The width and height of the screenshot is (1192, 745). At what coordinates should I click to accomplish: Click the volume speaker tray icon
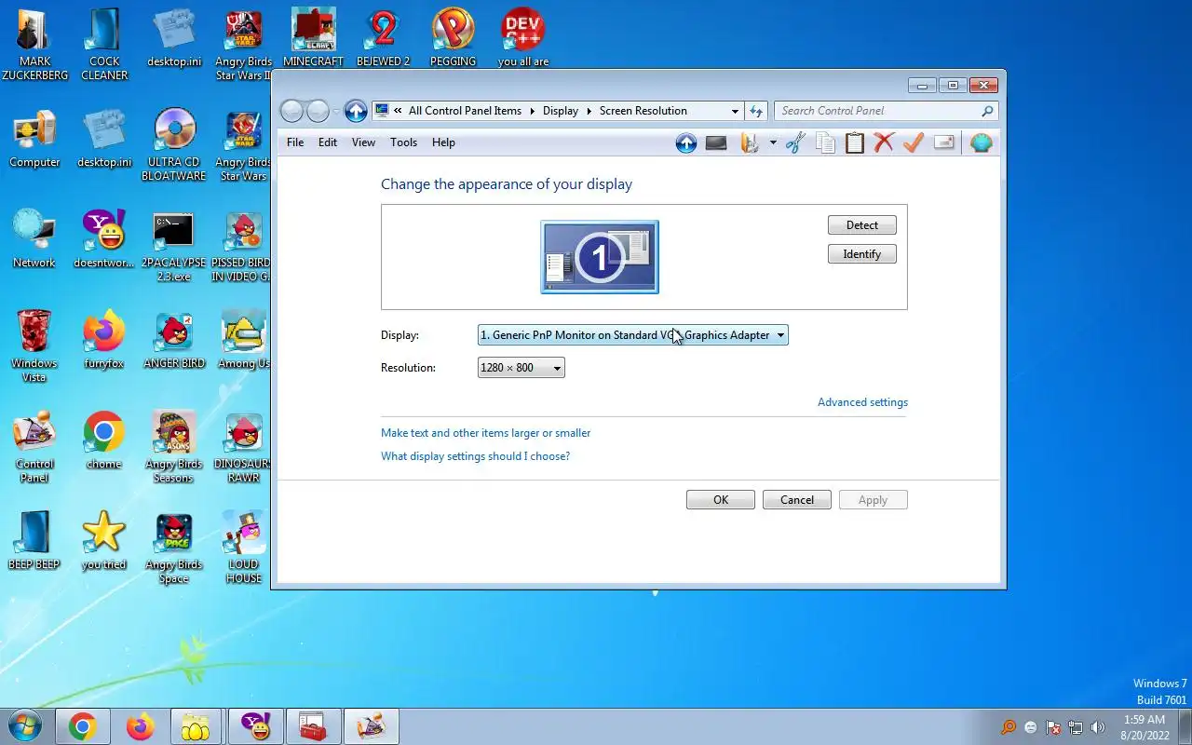point(1098,727)
